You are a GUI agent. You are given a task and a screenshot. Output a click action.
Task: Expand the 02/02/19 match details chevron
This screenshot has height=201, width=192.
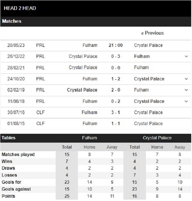pos(186,90)
